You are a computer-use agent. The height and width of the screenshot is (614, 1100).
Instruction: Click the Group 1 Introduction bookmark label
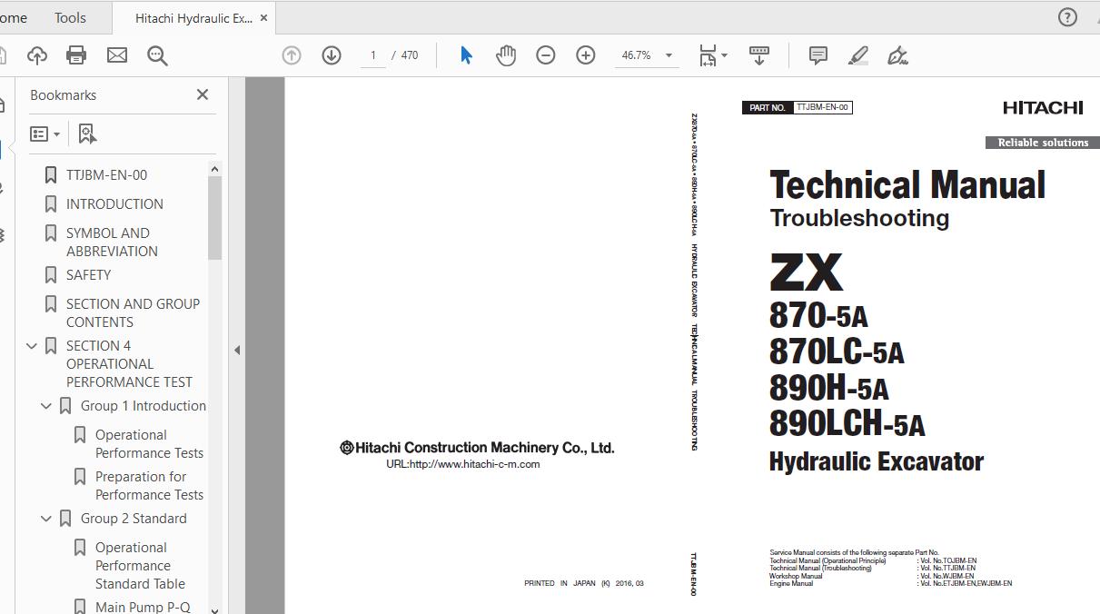[x=144, y=406]
